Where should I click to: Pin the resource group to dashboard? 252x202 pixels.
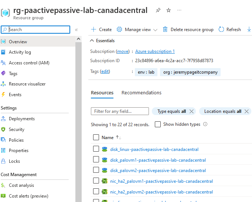tap(158, 10)
